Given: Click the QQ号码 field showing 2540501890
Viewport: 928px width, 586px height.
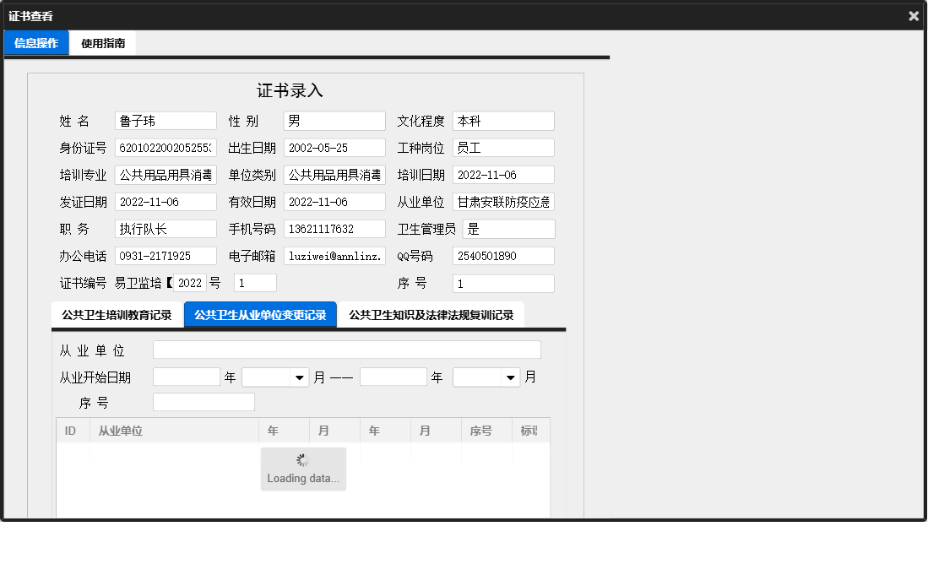Looking at the screenshot, I should click(x=503, y=255).
